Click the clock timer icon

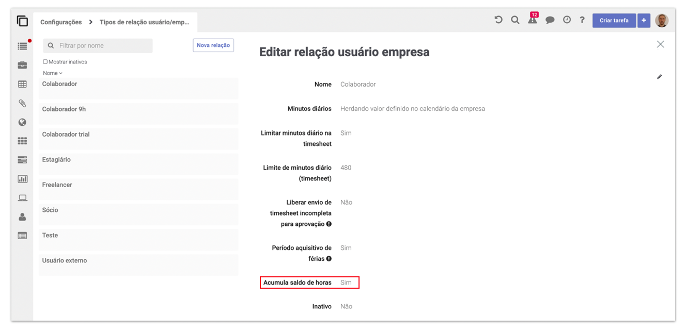click(x=567, y=20)
